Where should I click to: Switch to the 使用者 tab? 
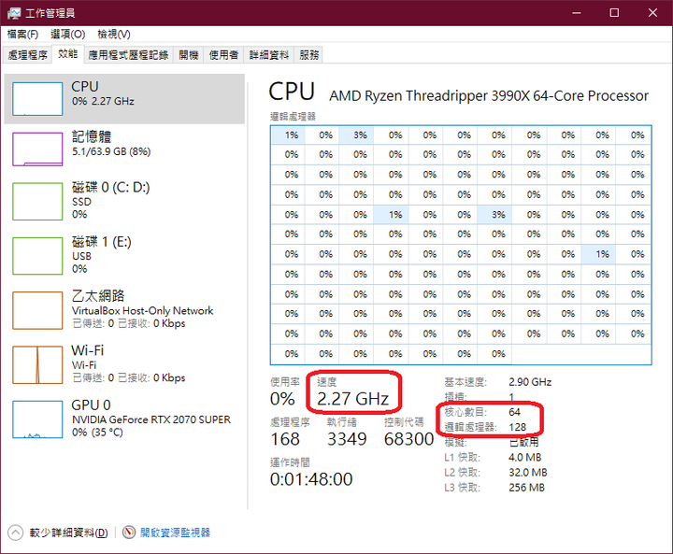[223, 55]
